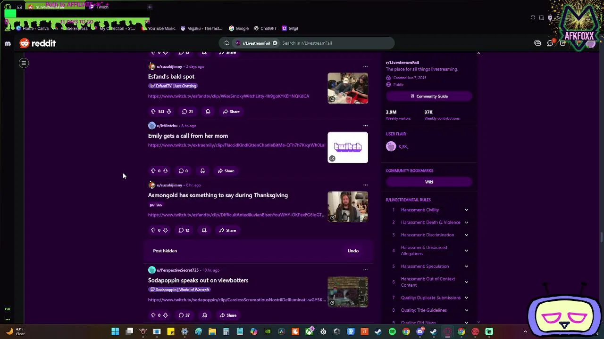Screen dimensions: 604x339
Task: Open options menu for Esfand's bald spot post
Action: point(365,66)
